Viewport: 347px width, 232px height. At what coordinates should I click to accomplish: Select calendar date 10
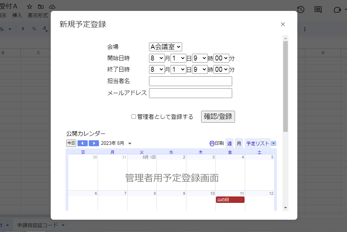[212, 193]
